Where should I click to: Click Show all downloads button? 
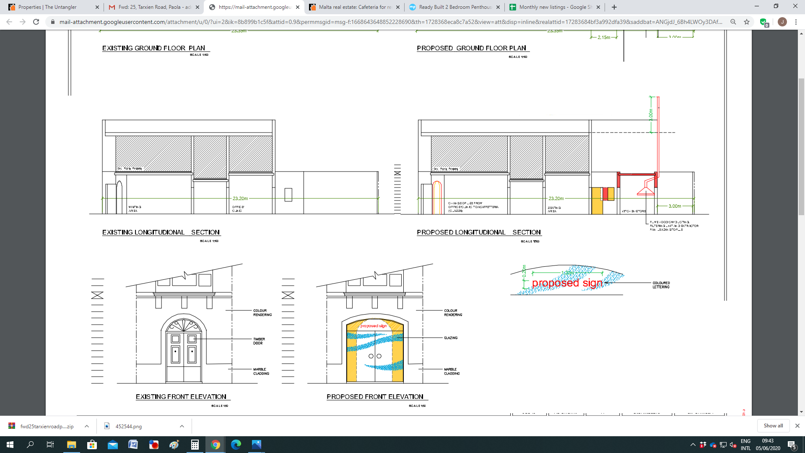point(773,426)
